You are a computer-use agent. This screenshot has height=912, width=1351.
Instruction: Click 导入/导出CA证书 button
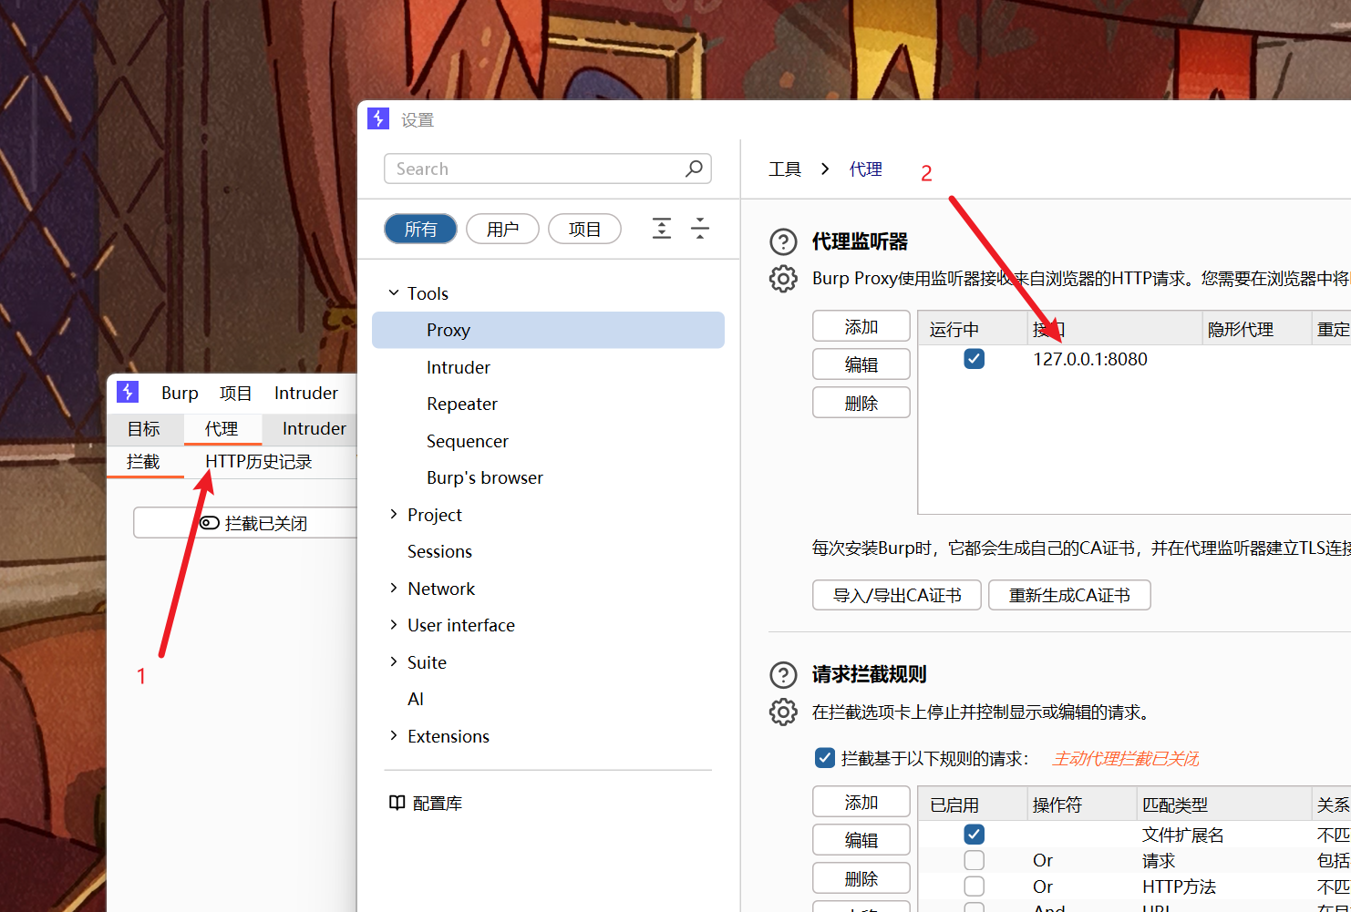tap(896, 595)
